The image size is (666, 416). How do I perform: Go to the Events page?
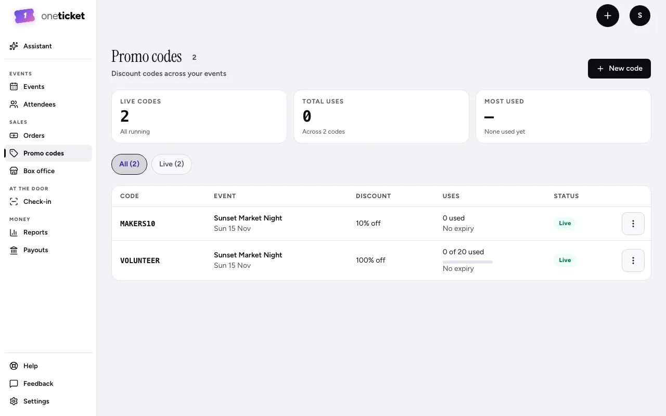click(48, 87)
